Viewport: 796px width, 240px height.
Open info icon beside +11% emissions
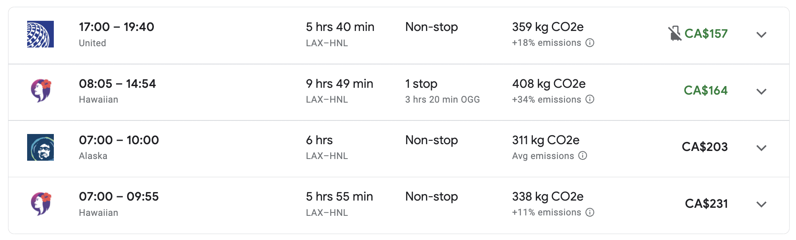[590, 212]
